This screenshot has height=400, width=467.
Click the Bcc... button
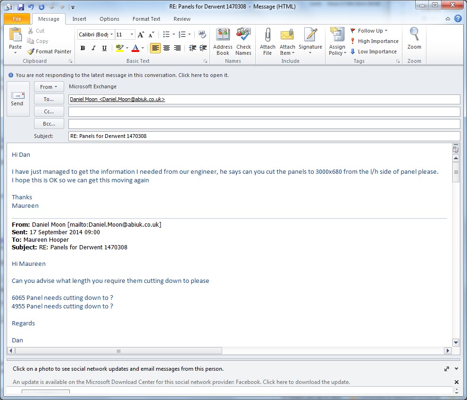pyautogui.click(x=49, y=124)
